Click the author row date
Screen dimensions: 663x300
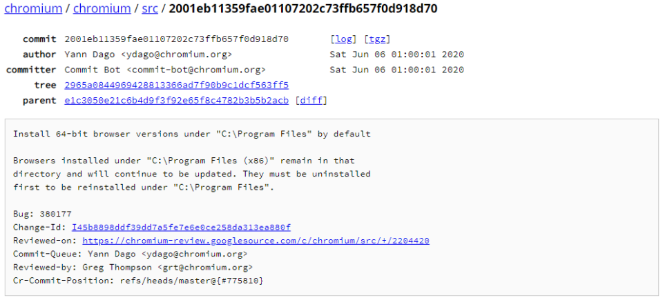click(x=396, y=54)
